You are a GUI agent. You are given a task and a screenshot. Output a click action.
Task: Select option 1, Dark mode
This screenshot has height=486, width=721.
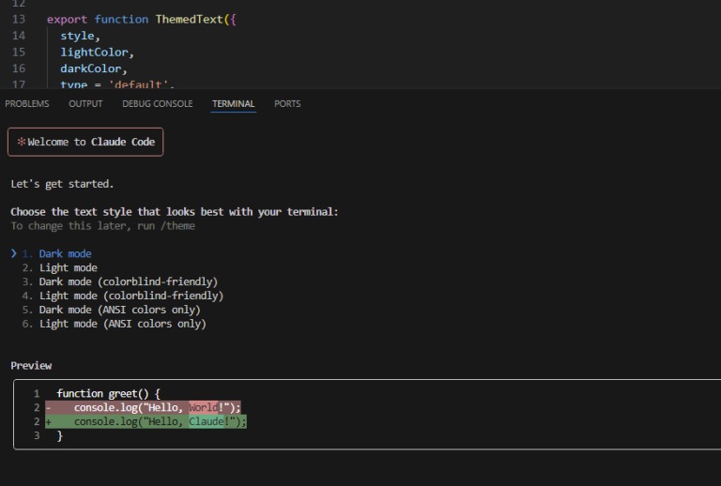[x=65, y=253]
